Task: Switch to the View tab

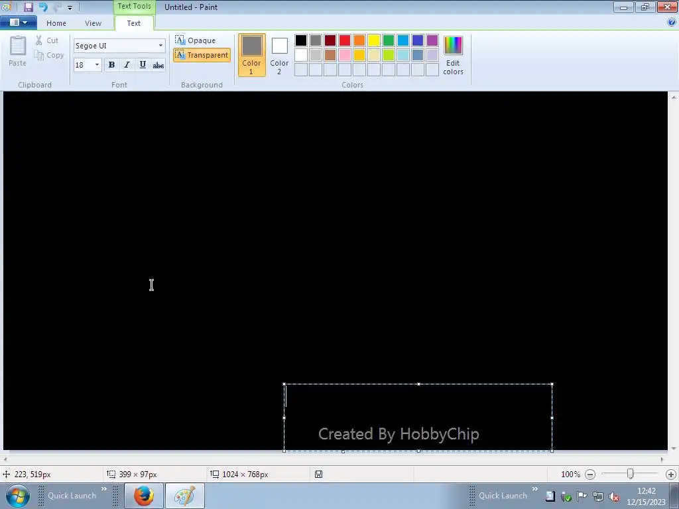Action: 93,23
